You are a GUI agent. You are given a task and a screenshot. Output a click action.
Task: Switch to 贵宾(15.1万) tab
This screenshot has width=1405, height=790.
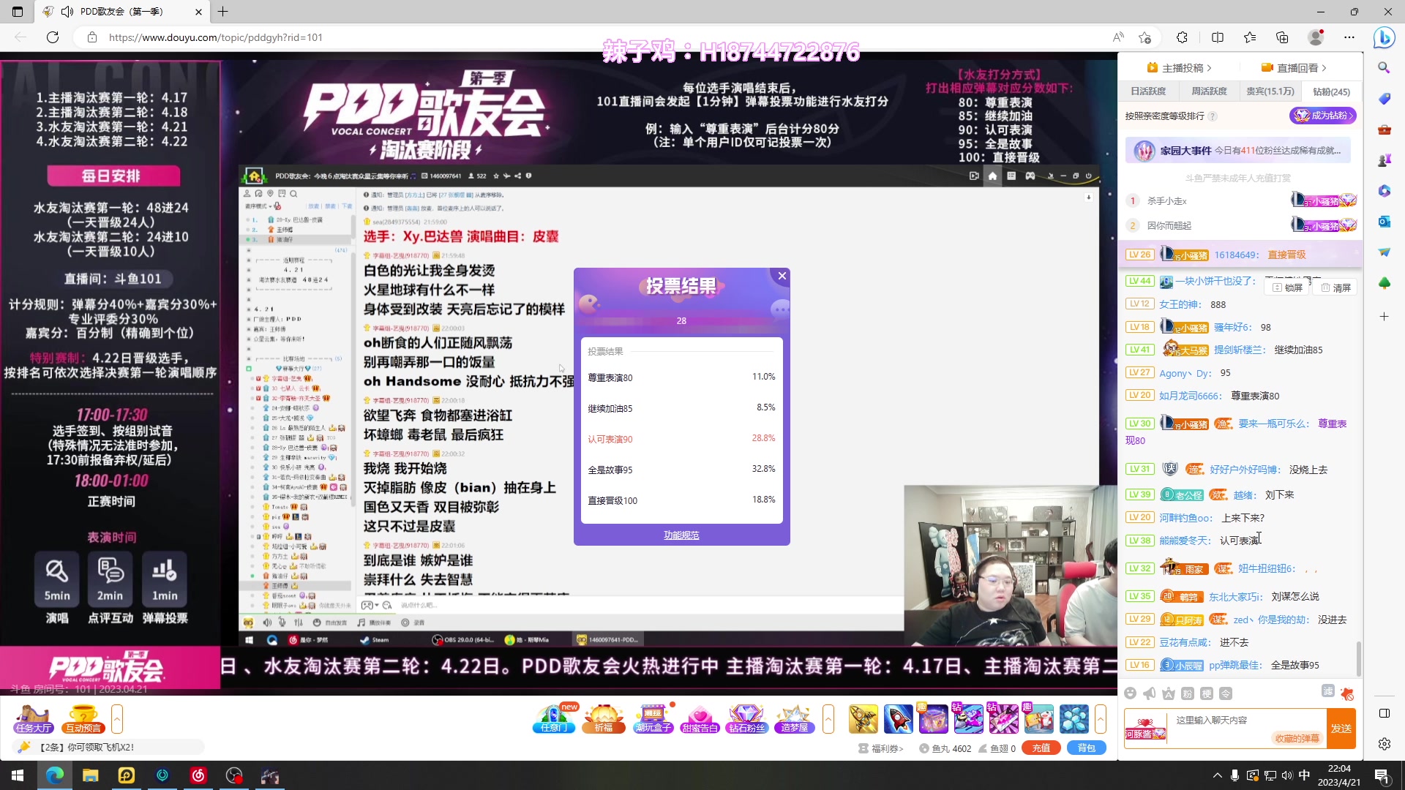click(x=1270, y=91)
